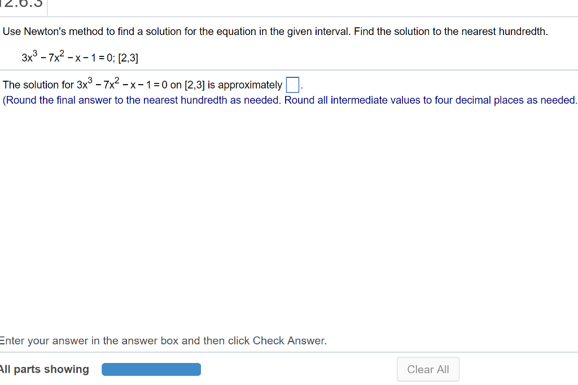Click the problem number 12.6.3

coord(21,6)
